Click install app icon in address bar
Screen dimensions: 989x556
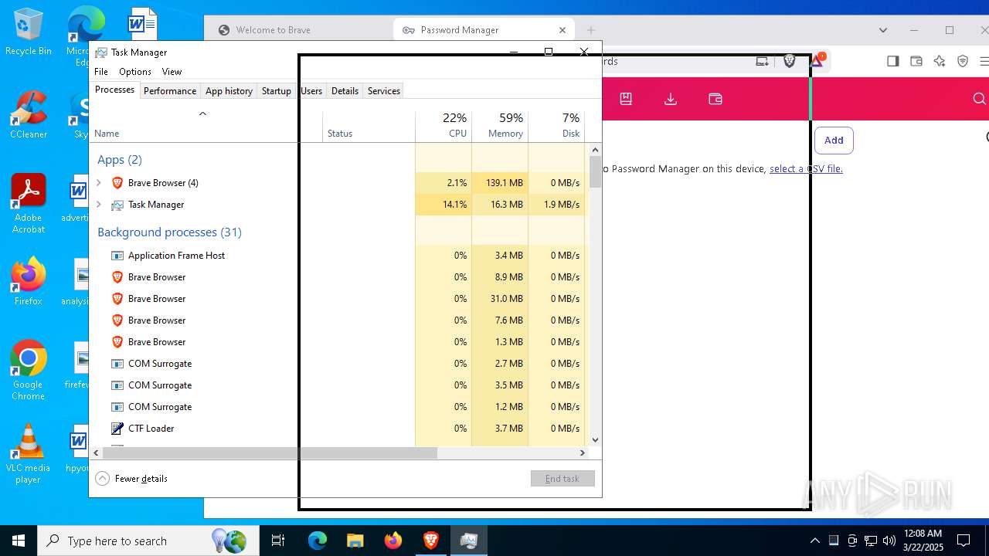pyautogui.click(x=763, y=61)
